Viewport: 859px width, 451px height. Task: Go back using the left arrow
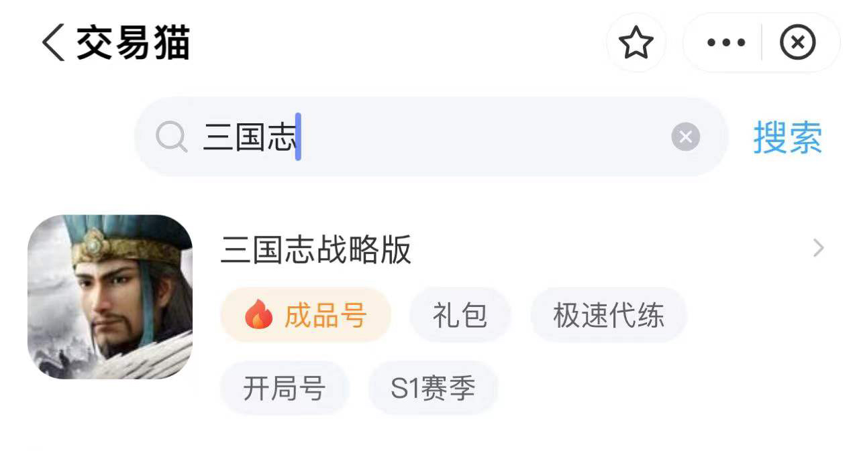pos(54,44)
